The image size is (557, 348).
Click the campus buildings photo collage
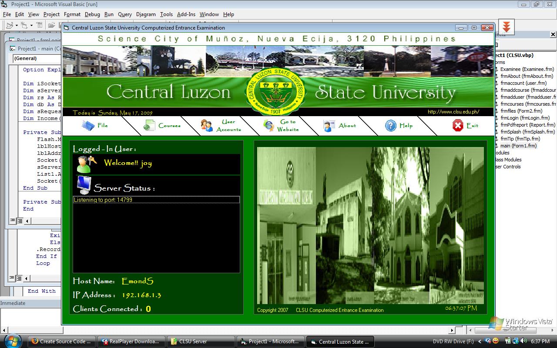(x=370, y=225)
